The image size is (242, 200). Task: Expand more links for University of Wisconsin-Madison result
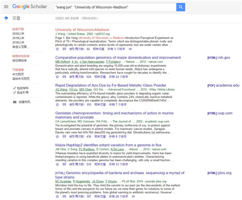130,49
